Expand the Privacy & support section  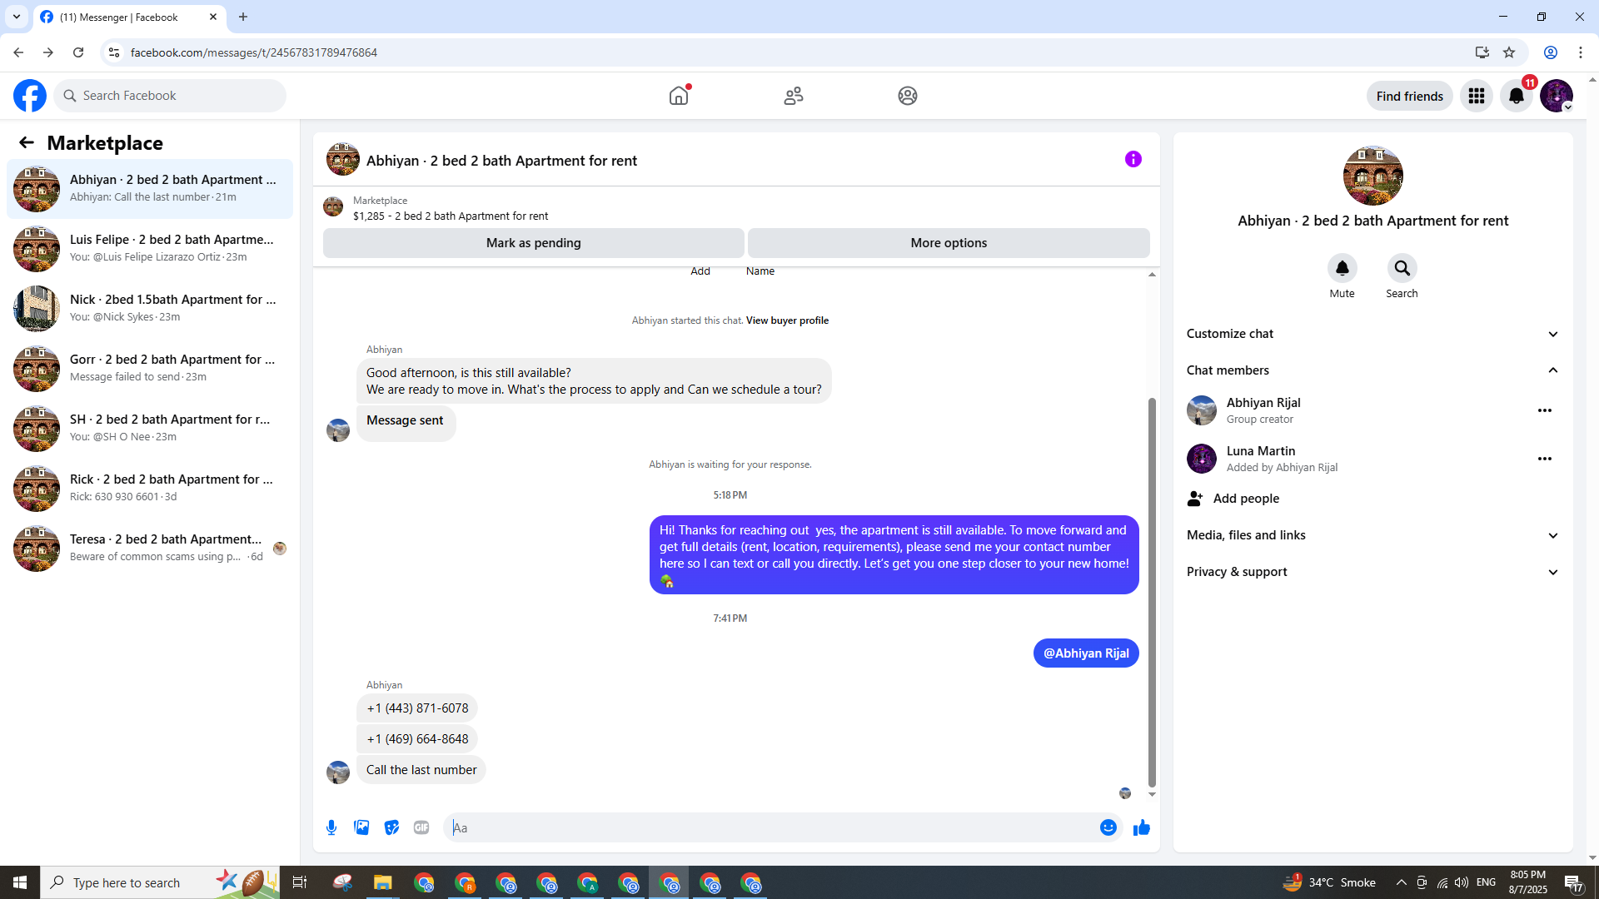(1373, 572)
